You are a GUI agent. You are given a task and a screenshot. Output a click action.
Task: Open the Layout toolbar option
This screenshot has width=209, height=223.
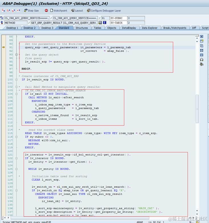pyautogui.click(x=77, y=11)
